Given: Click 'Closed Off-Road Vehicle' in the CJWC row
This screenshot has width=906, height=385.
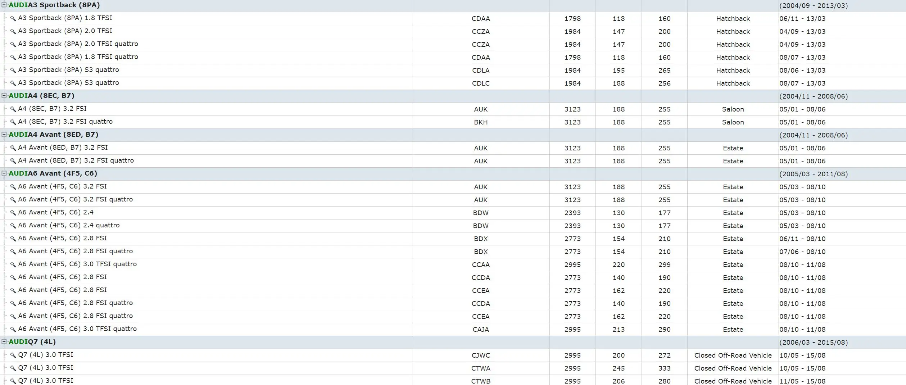Looking at the screenshot, I should tap(733, 355).
